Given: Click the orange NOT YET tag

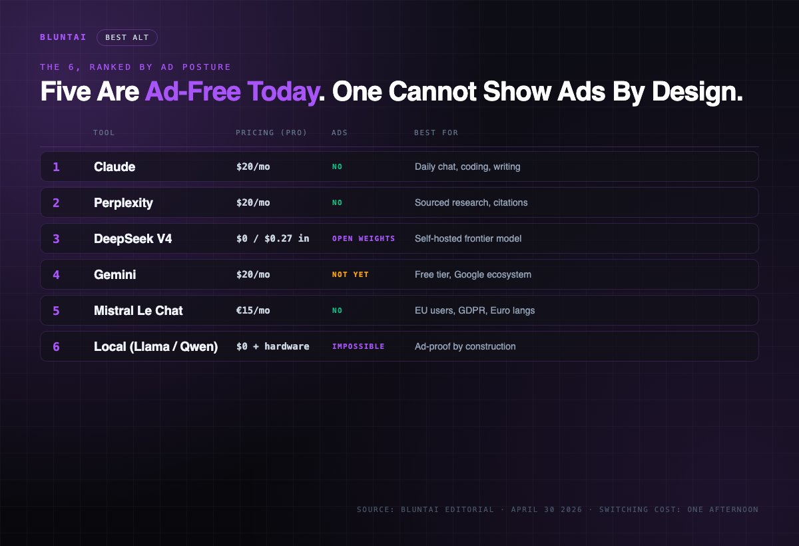Looking at the screenshot, I should tap(350, 274).
